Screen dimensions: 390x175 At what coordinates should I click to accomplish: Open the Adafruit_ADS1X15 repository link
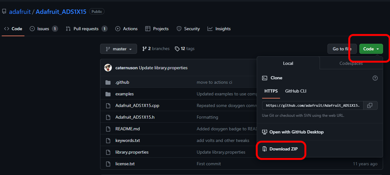click(x=61, y=12)
